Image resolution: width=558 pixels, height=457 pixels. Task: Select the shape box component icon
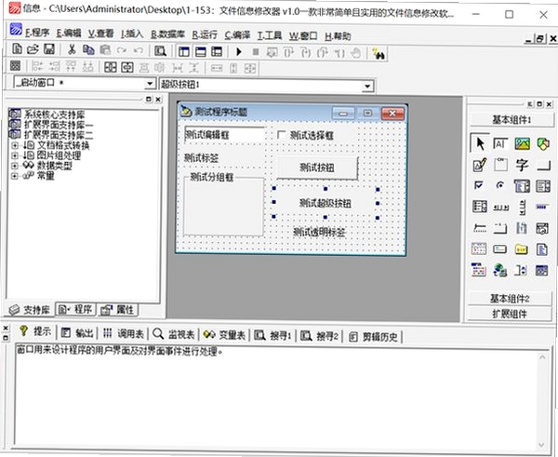point(543,144)
